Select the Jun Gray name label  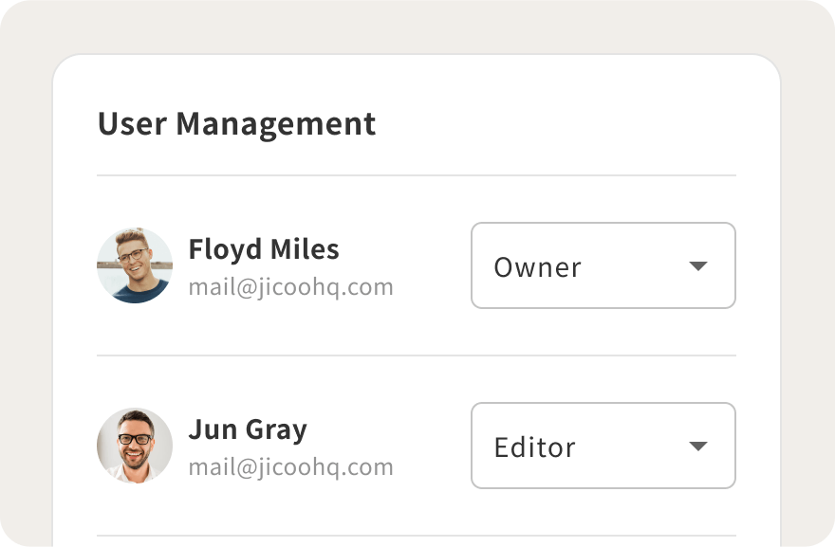(x=248, y=429)
